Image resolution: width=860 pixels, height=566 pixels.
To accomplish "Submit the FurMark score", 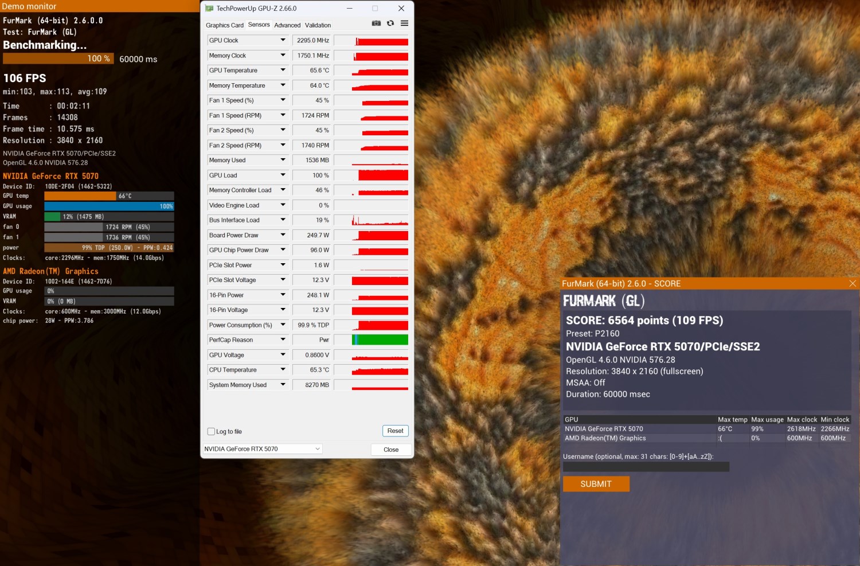I will tap(596, 484).
